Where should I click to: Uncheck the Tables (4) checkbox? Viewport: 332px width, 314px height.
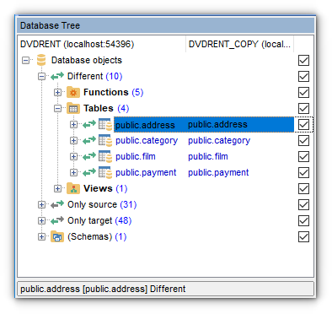pyautogui.click(x=303, y=108)
